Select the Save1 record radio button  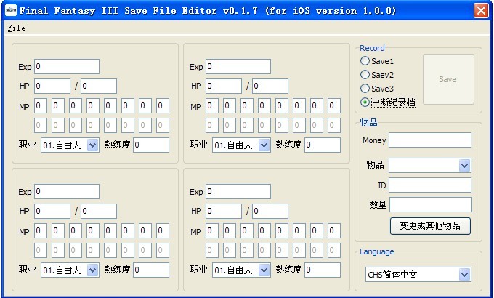(377, 61)
